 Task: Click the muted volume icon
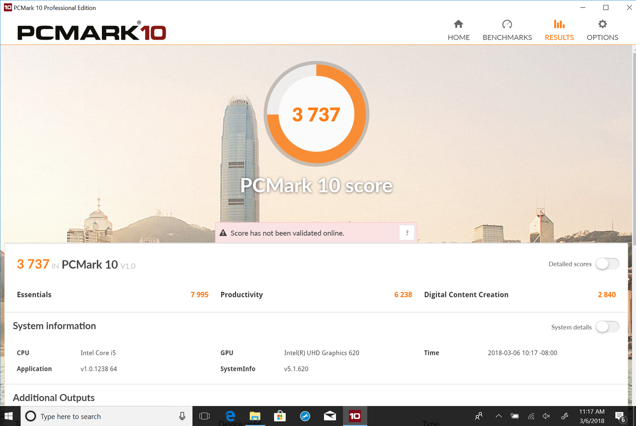pos(547,416)
